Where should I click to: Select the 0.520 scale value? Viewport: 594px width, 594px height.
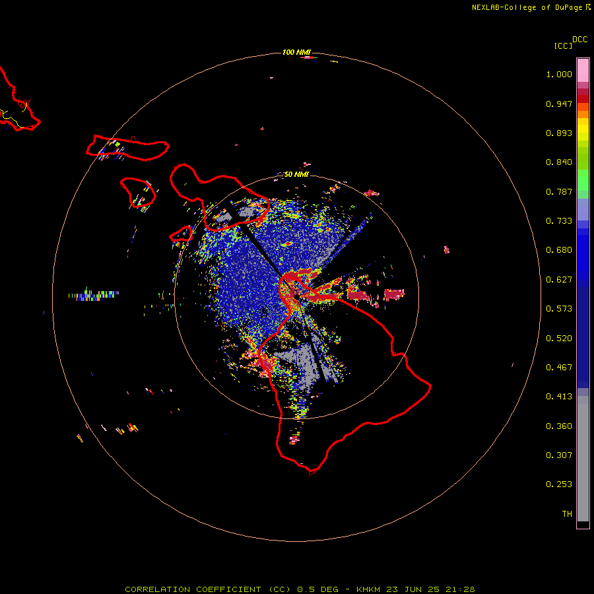tap(559, 339)
